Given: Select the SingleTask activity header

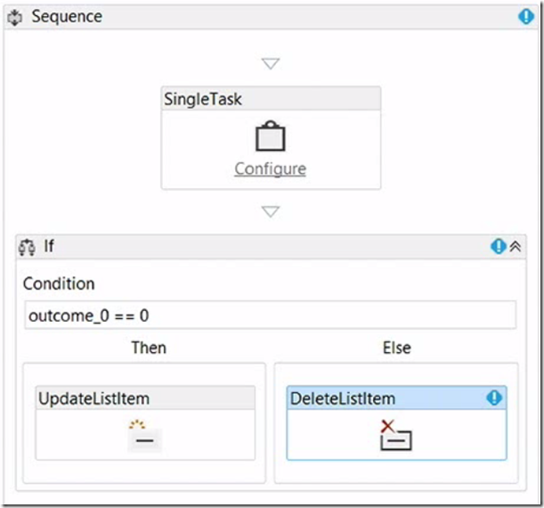Looking at the screenshot, I should [x=271, y=99].
